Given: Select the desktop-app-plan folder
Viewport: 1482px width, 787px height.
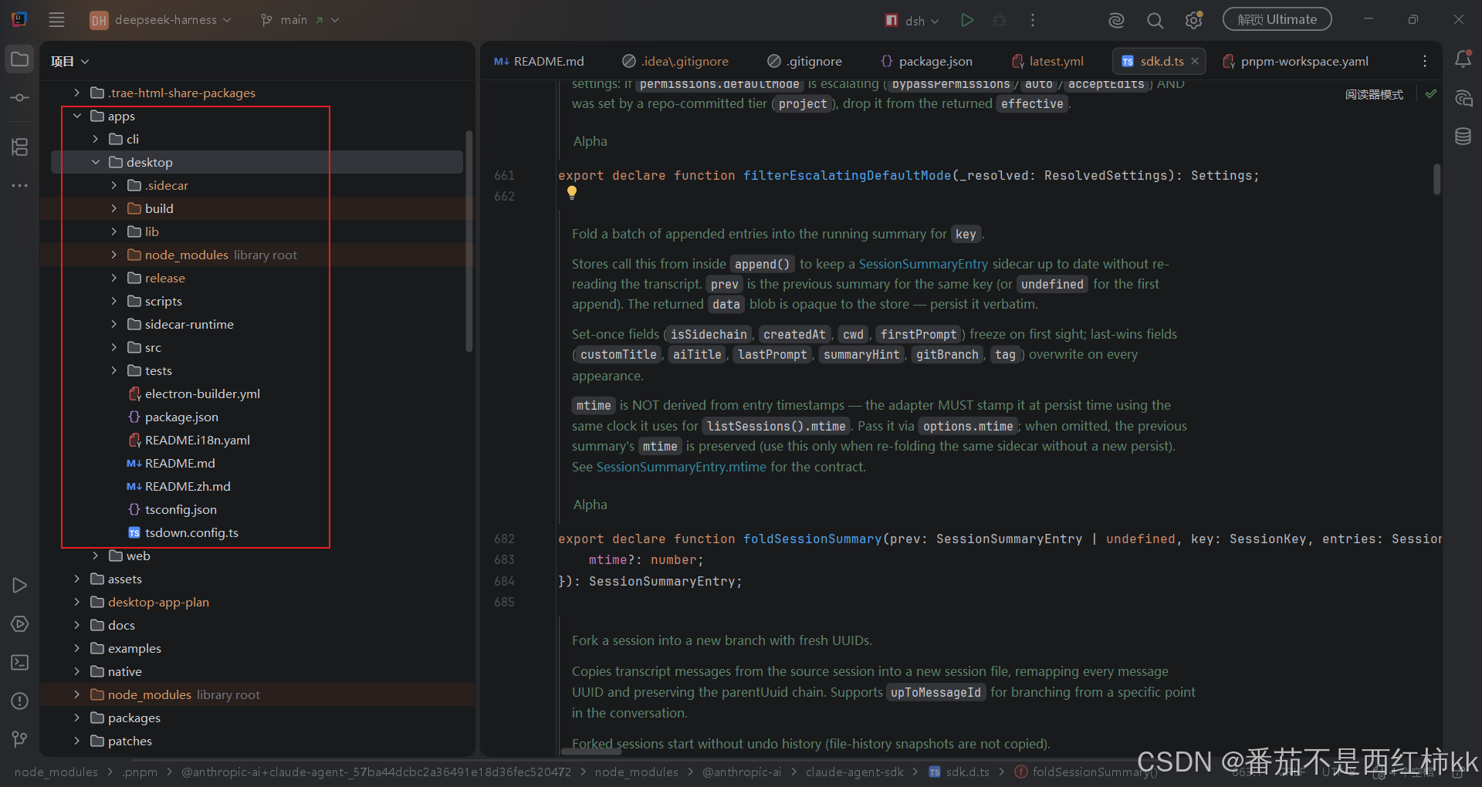Looking at the screenshot, I should pyautogui.click(x=158, y=602).
